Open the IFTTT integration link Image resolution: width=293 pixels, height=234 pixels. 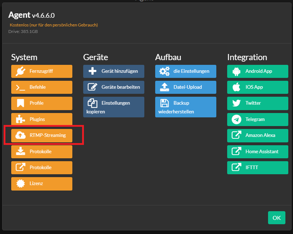(258, 168)
